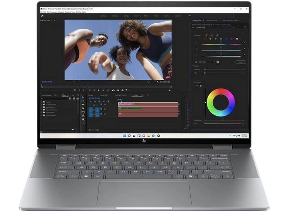Select the red color swatch
Viewport: 288px width, 212px height.
click(205, 39)
